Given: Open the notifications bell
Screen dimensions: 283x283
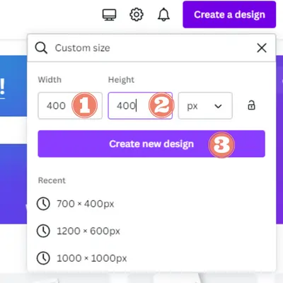Looking at the screenshot, I should point(163,15).
